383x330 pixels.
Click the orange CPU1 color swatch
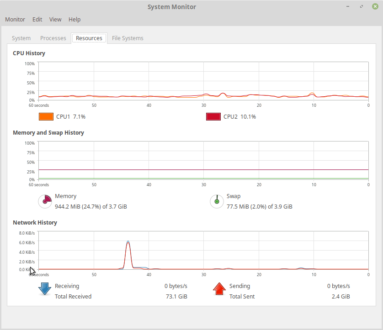(46, 116)
